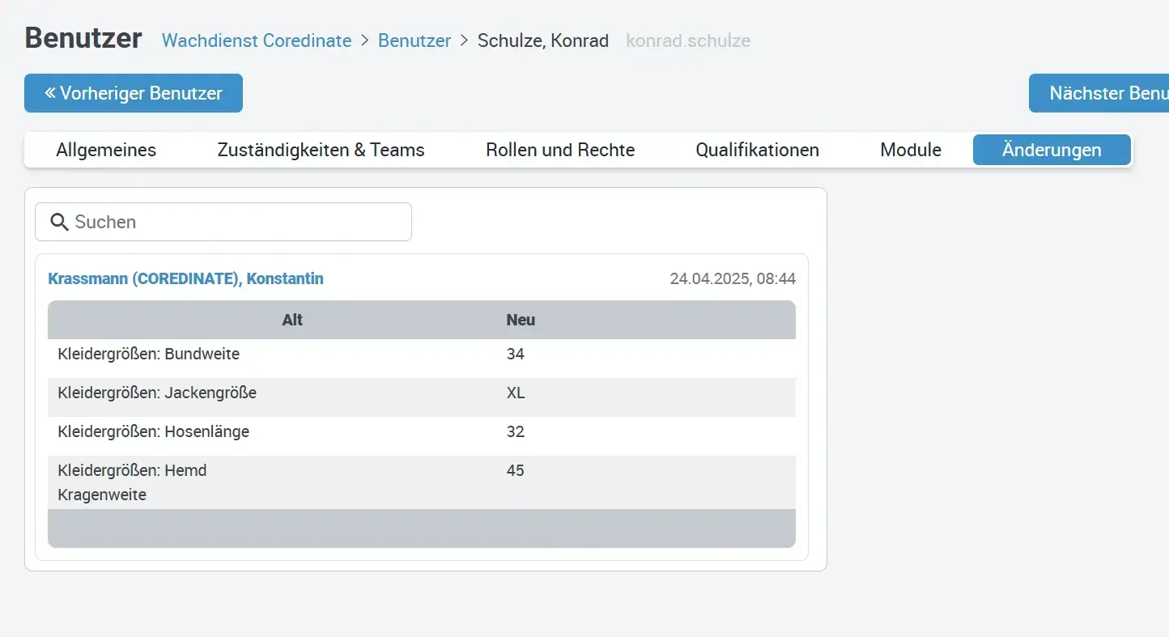
Task: Open the Rollen und Rechte tab
Action: pyautogui.click(x=560, y=150)
